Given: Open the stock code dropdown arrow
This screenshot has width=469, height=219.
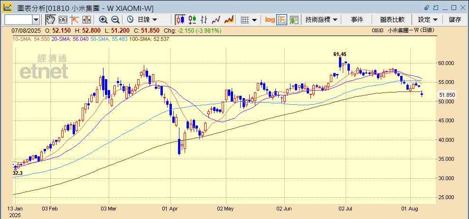Looking at the screenshot, I should (36, 20).
